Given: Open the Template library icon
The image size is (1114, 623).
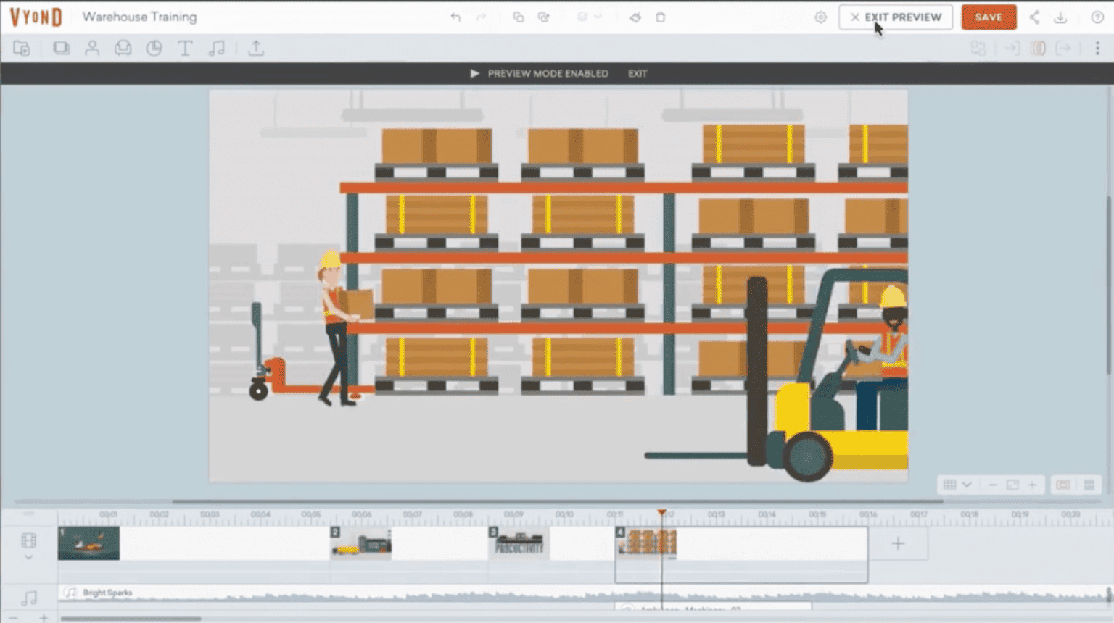Looking at the screenshot, I should point(21,48).
